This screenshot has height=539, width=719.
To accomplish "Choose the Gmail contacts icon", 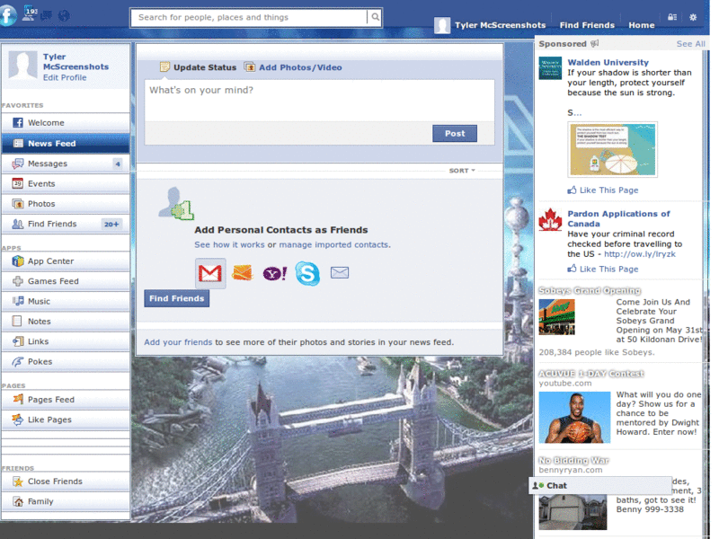I will point(210,273).
